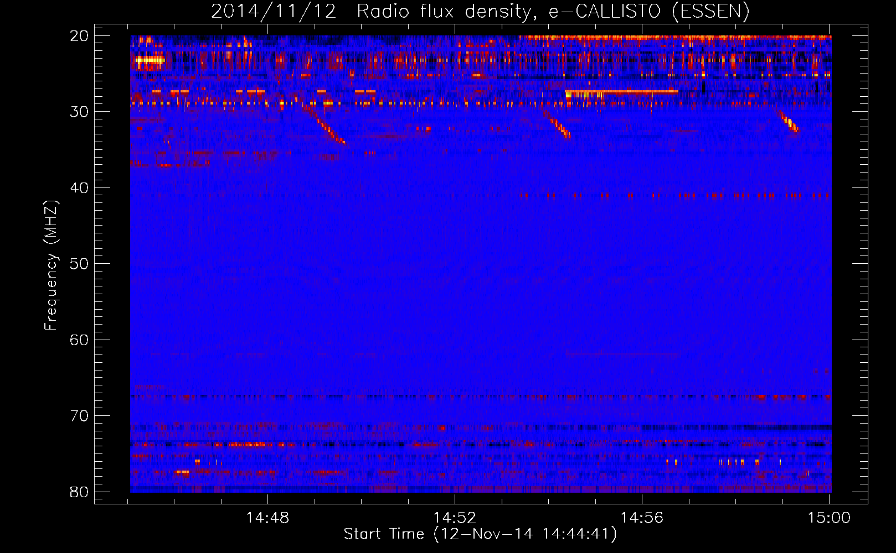
Task: Click the 14:48 time tick label
Action: pos(267,518)
